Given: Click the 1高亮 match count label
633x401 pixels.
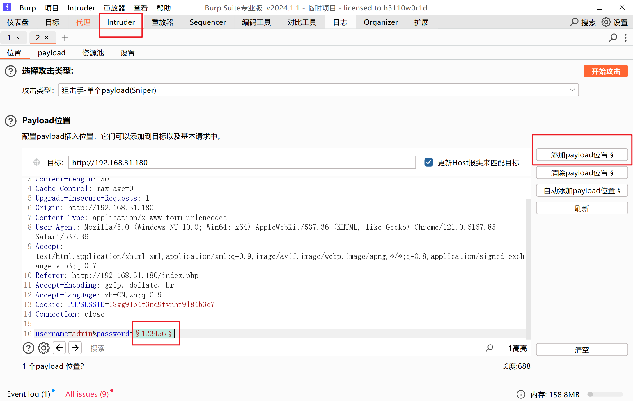Looking at the screenshot, I should (517, 348).
